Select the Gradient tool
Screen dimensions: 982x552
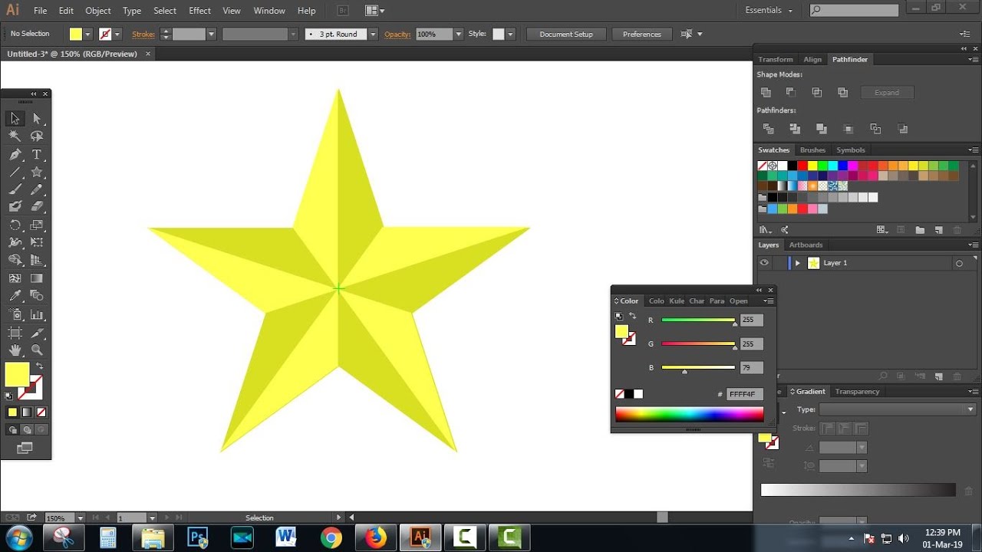click(x=37, y=278)
